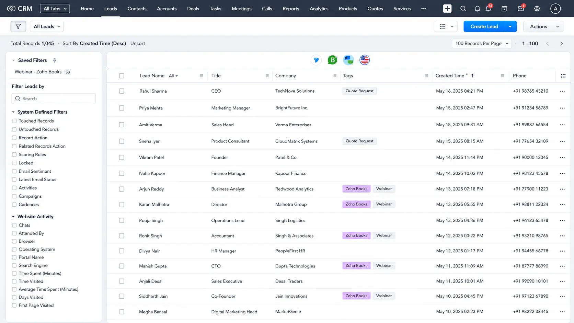Image resolution: width=574 pixels, height=323 pixels.
Task: Click the US flag icon
Action: click(365, 60)
